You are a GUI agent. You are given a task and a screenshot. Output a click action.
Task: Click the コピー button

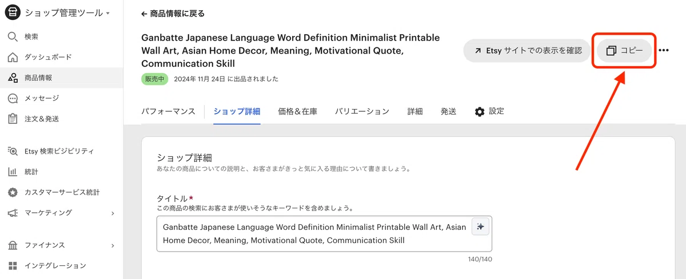click(624, 51)
